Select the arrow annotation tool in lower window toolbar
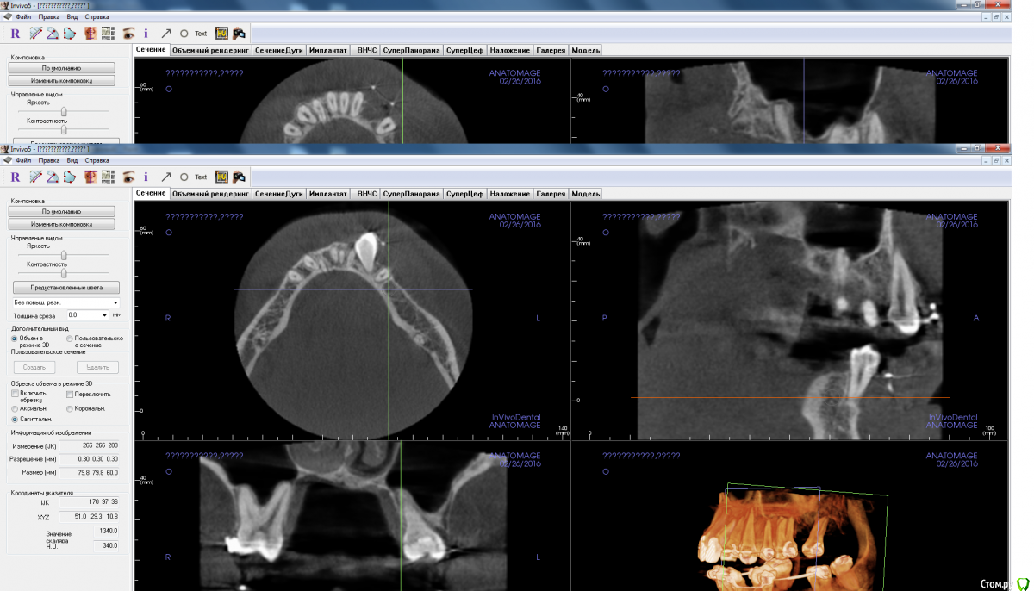 [x=166, y=177]
